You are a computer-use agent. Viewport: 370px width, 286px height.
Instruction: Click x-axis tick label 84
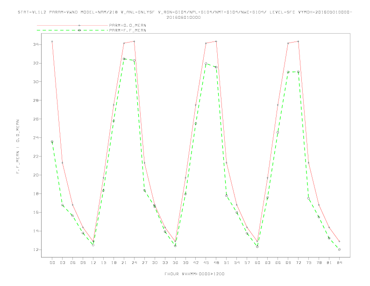point(339,263)
